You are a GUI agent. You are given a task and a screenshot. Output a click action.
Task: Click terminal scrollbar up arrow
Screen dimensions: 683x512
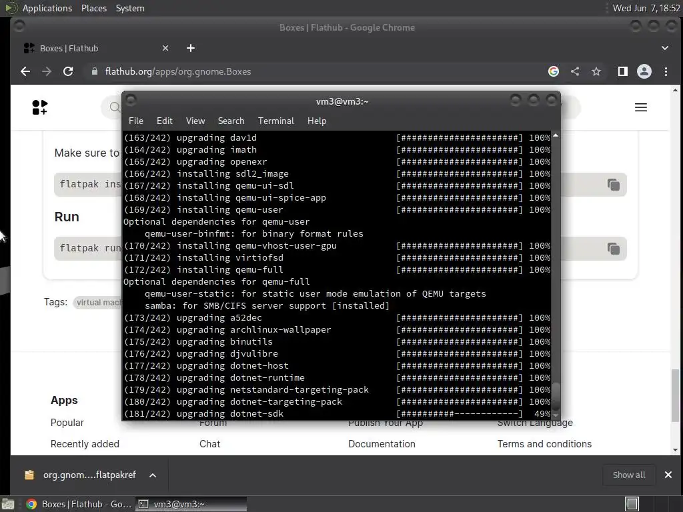coord(556,136)
